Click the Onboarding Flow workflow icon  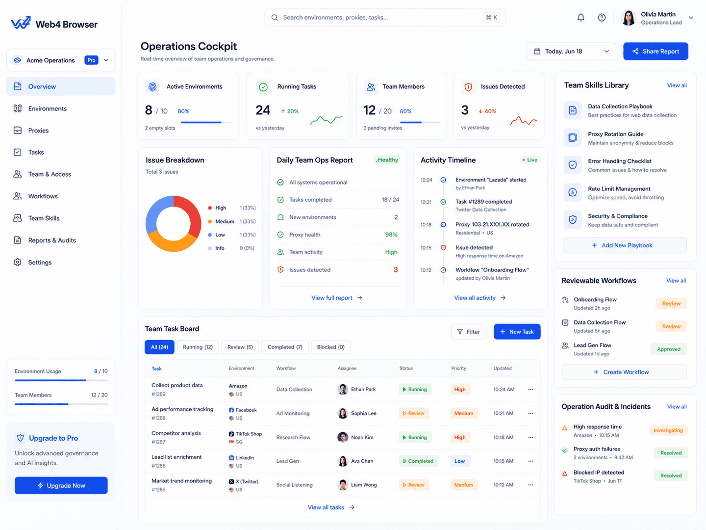[x=565, y=300]
